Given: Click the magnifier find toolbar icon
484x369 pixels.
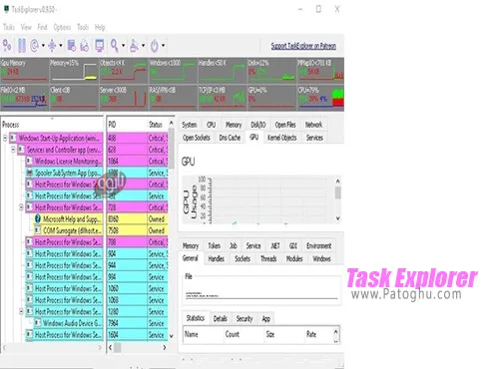Looking at the screenshot, I should tap(115, 45).
